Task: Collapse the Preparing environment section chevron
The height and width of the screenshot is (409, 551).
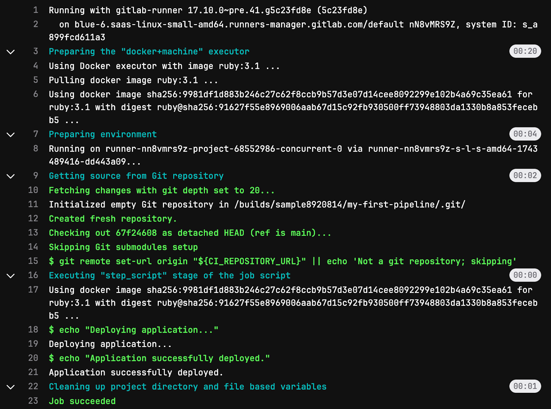Action: pos(11,135)
